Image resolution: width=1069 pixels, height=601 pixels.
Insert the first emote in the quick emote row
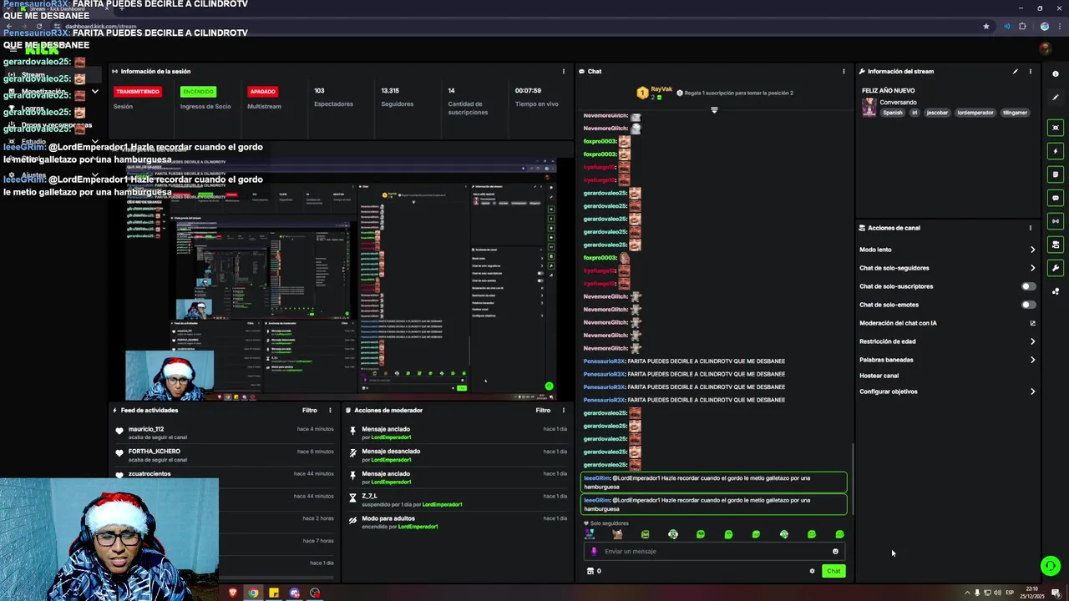click(x=590, y=534)
